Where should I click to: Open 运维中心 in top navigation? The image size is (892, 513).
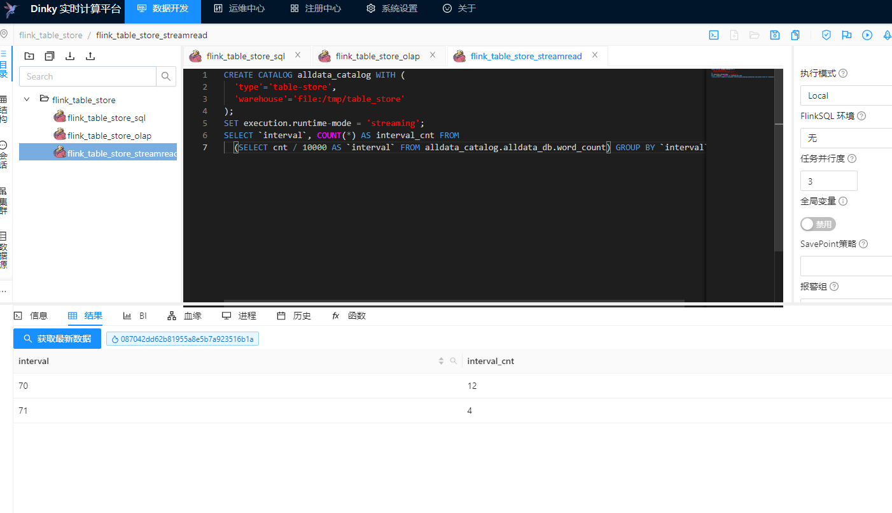[239, 9]
